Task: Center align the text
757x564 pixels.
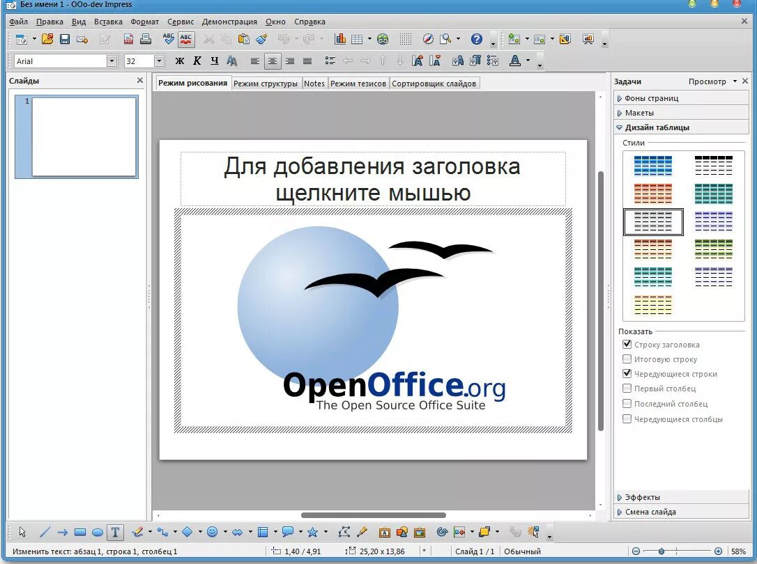Action: (x=273, y=61)
